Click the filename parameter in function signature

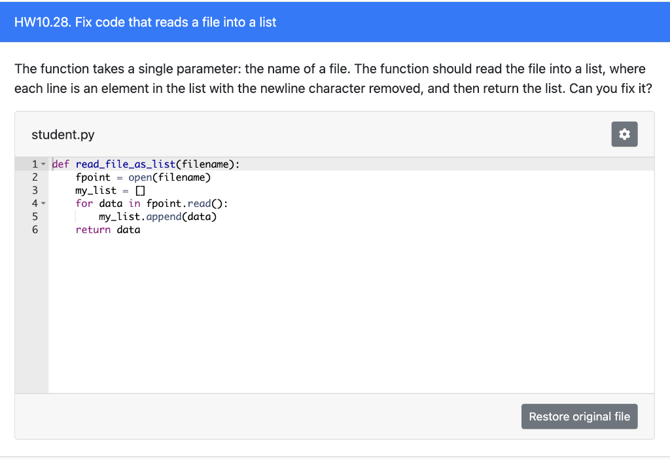204,164
